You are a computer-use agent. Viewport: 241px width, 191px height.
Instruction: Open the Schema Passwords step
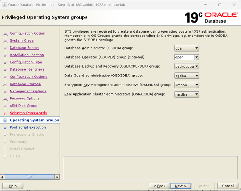[x=28, y=113]
